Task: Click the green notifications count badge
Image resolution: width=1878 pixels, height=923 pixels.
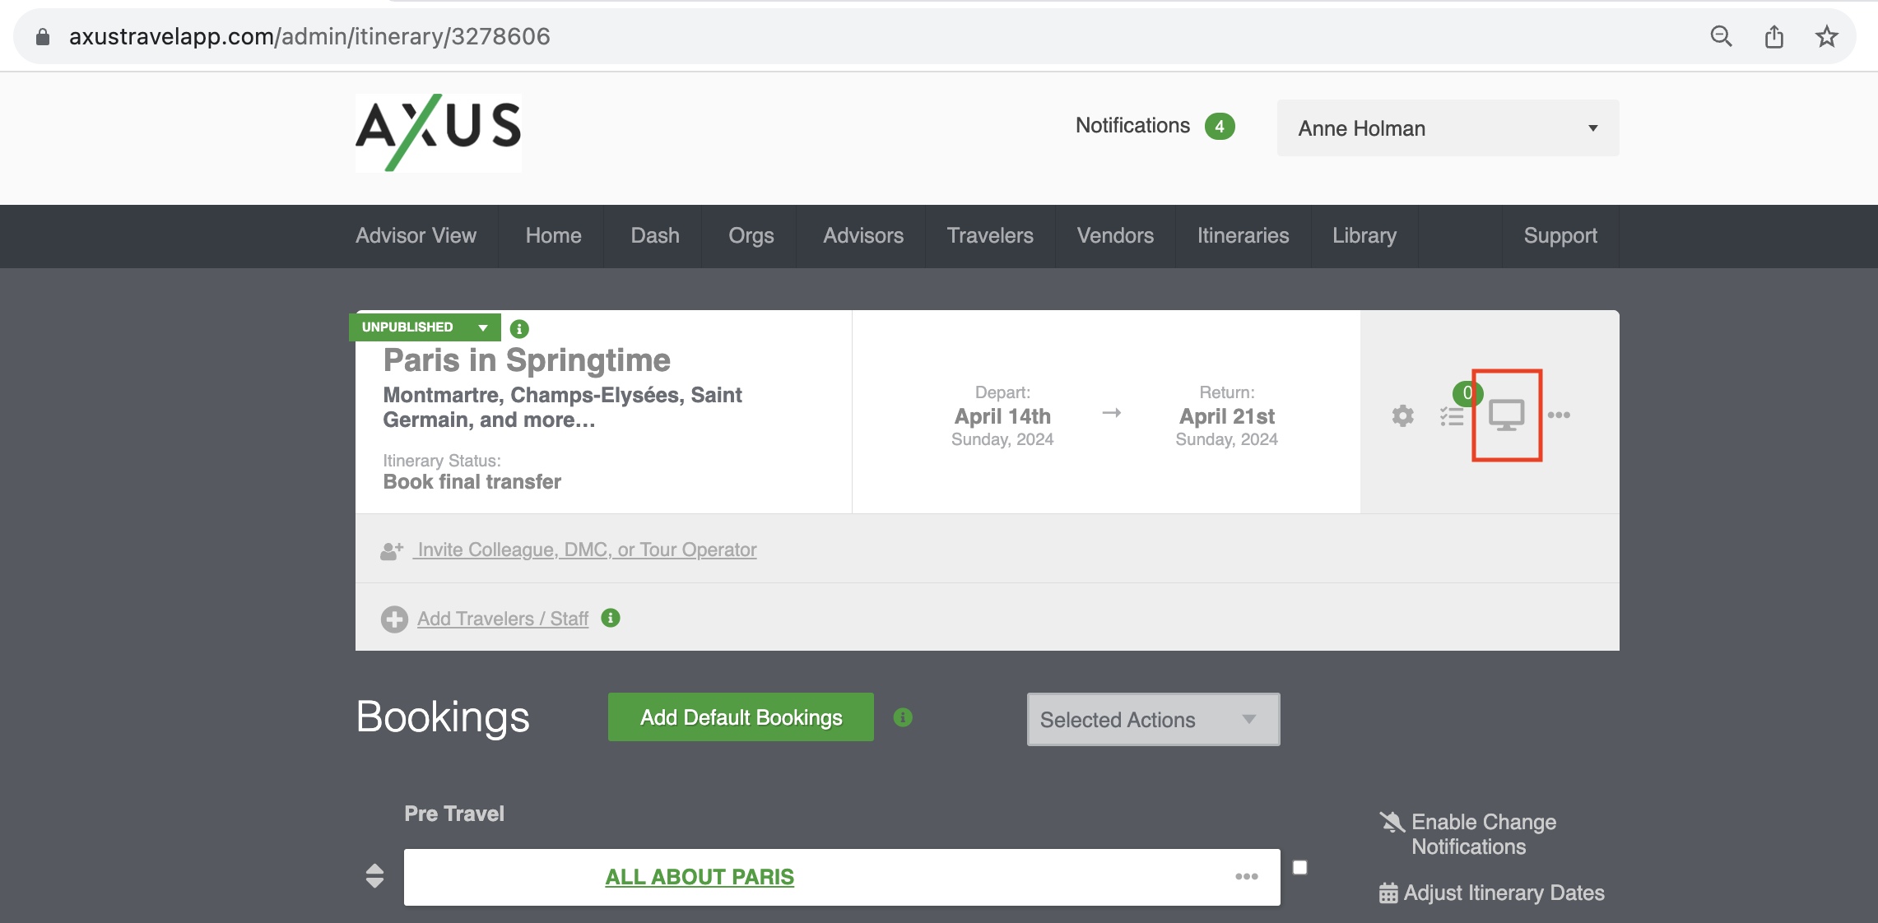Action: pos(1220,127)
